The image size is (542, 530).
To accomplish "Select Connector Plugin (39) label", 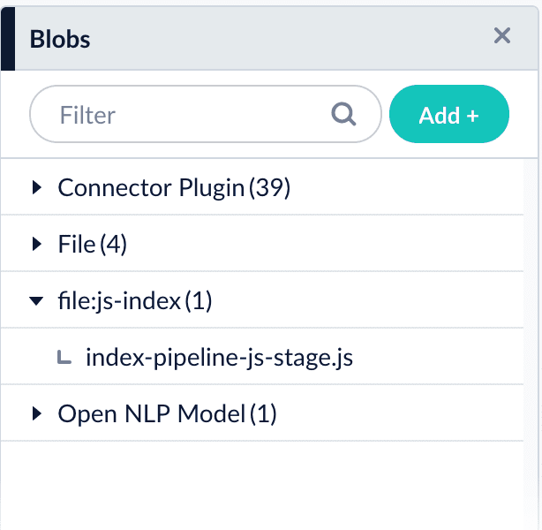I will pos(174,188).
